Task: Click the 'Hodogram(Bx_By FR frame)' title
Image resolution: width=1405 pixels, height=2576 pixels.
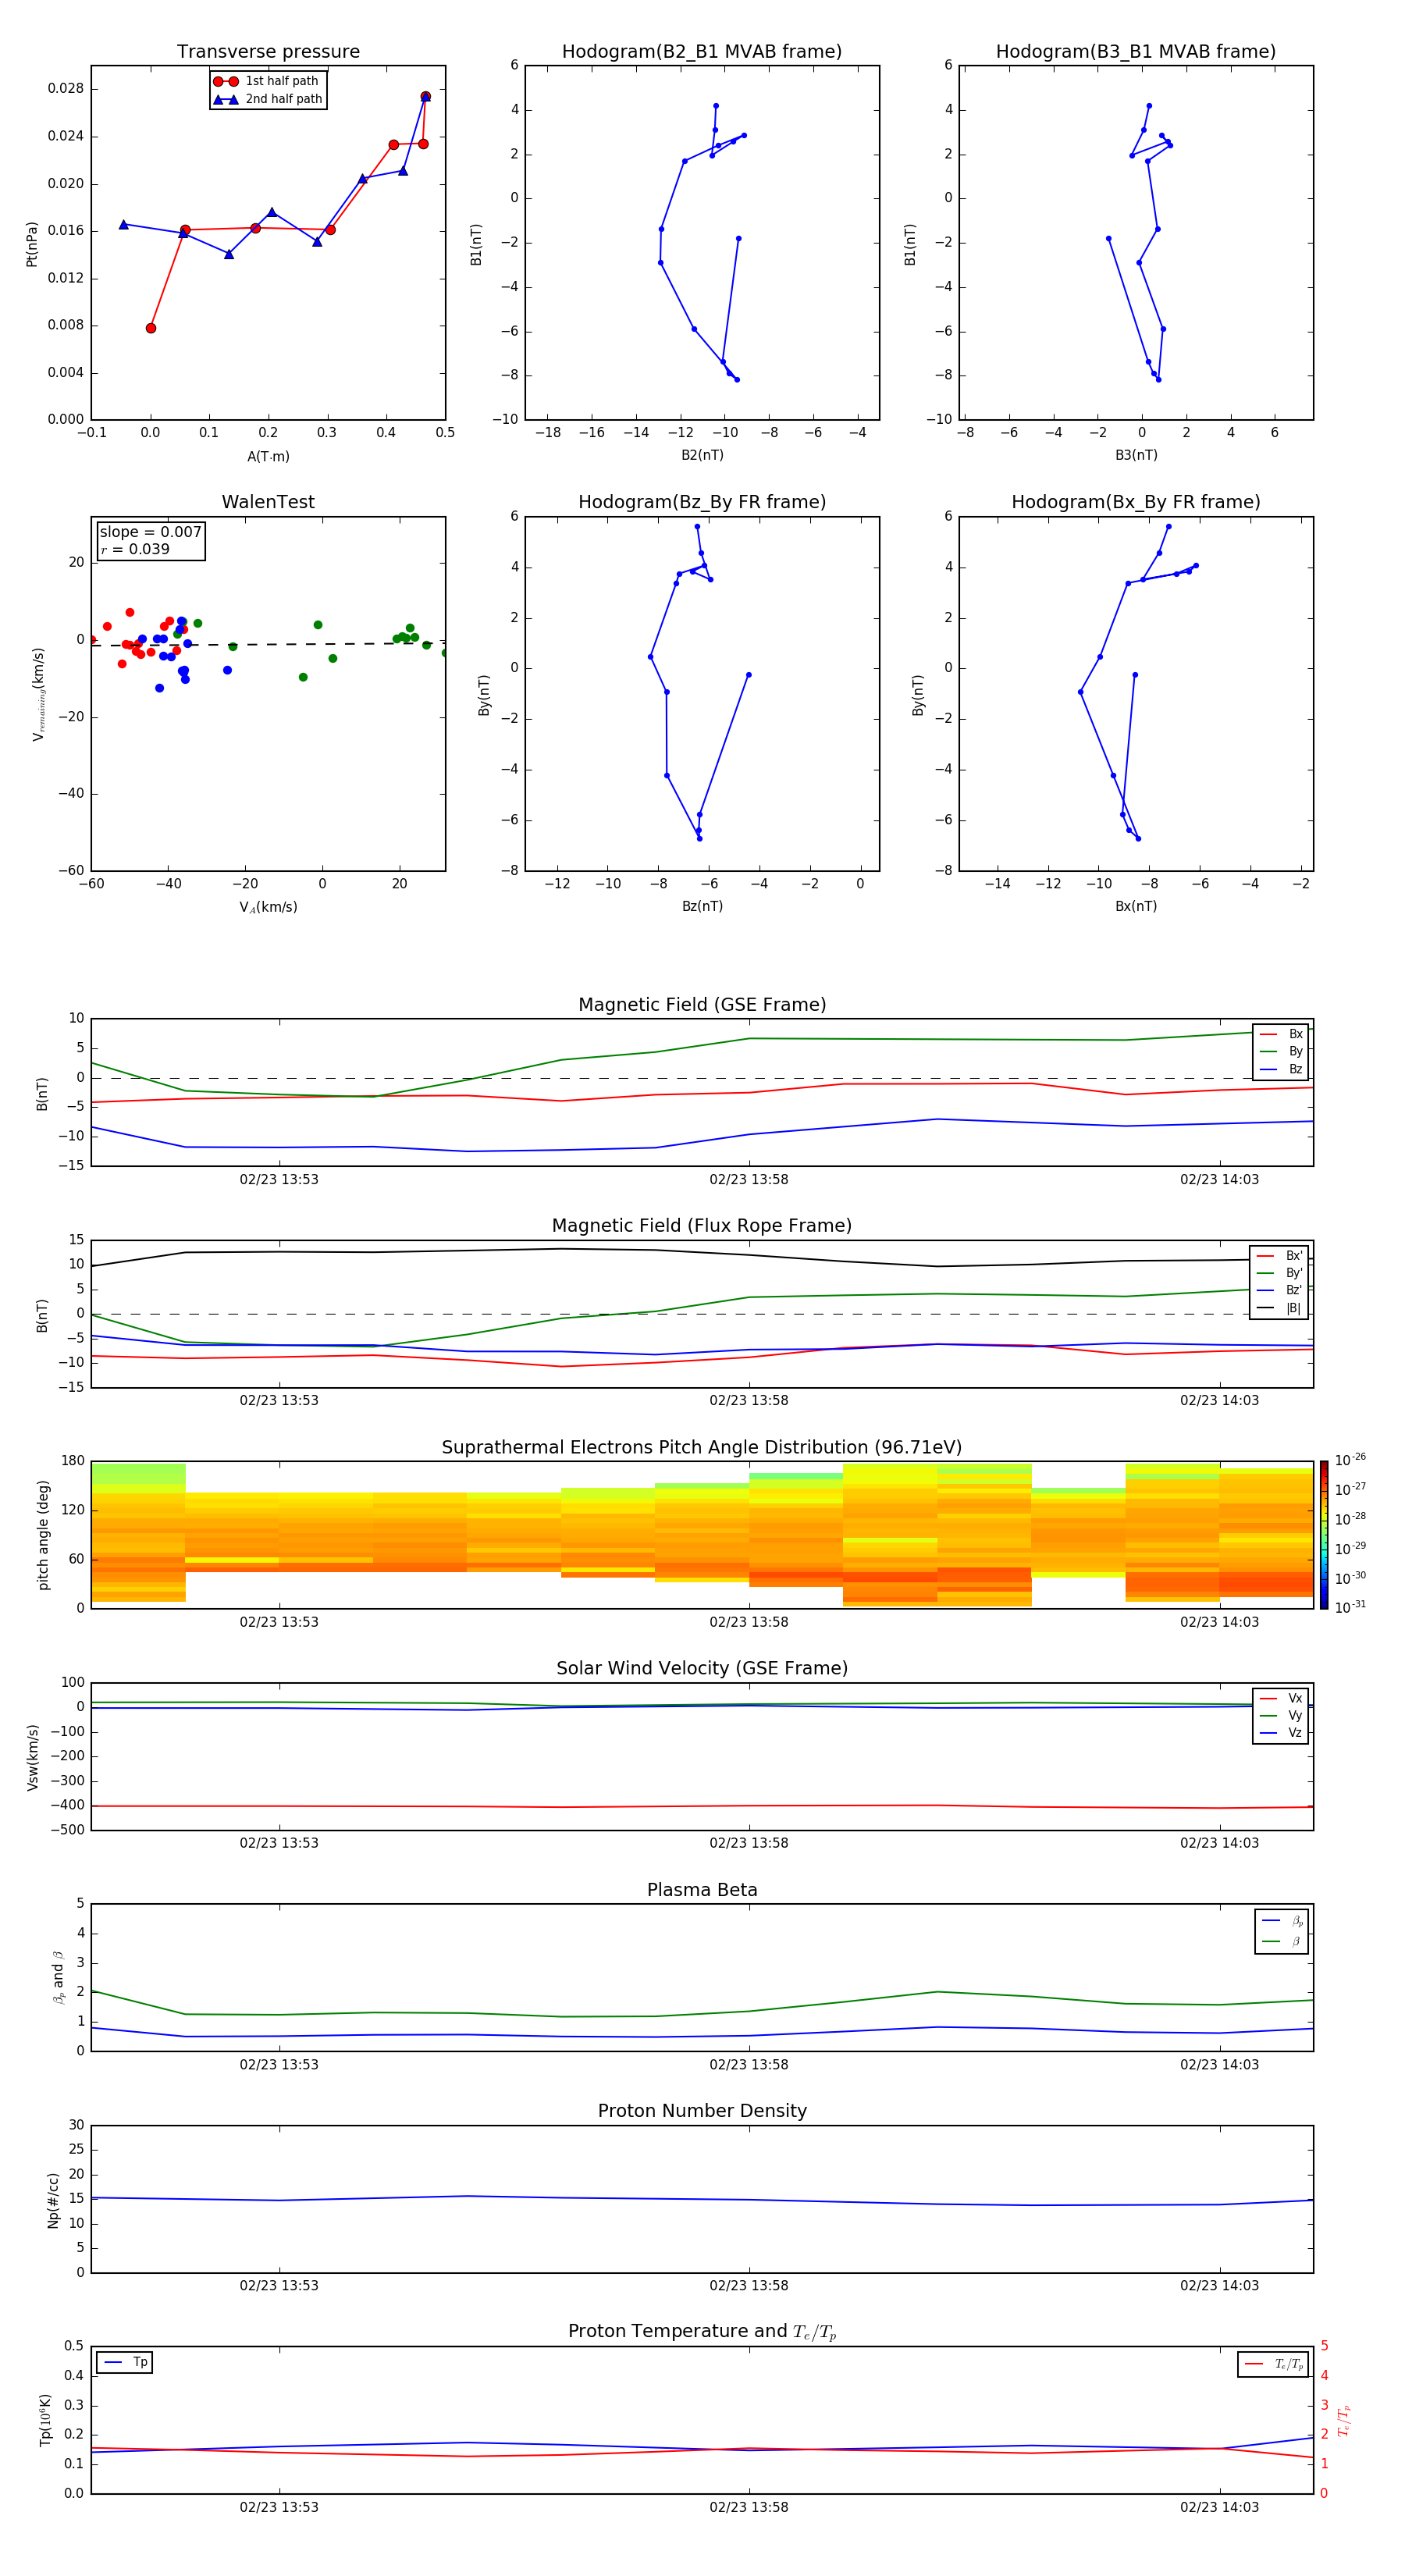Action: pyautogui.click(x=1136, y=502)
